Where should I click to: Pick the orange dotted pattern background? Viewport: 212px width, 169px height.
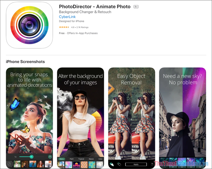tap(84, 165)
